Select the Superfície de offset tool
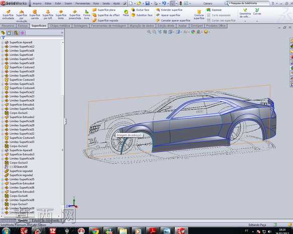The width and height of the screenshot is (293, 234). pos(106,15)
